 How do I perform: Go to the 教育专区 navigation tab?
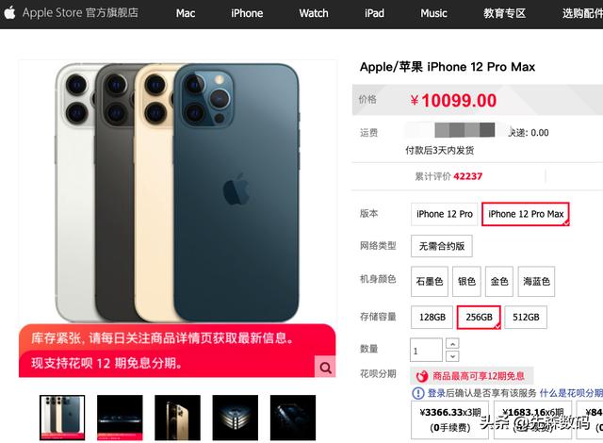pos(504,13)
